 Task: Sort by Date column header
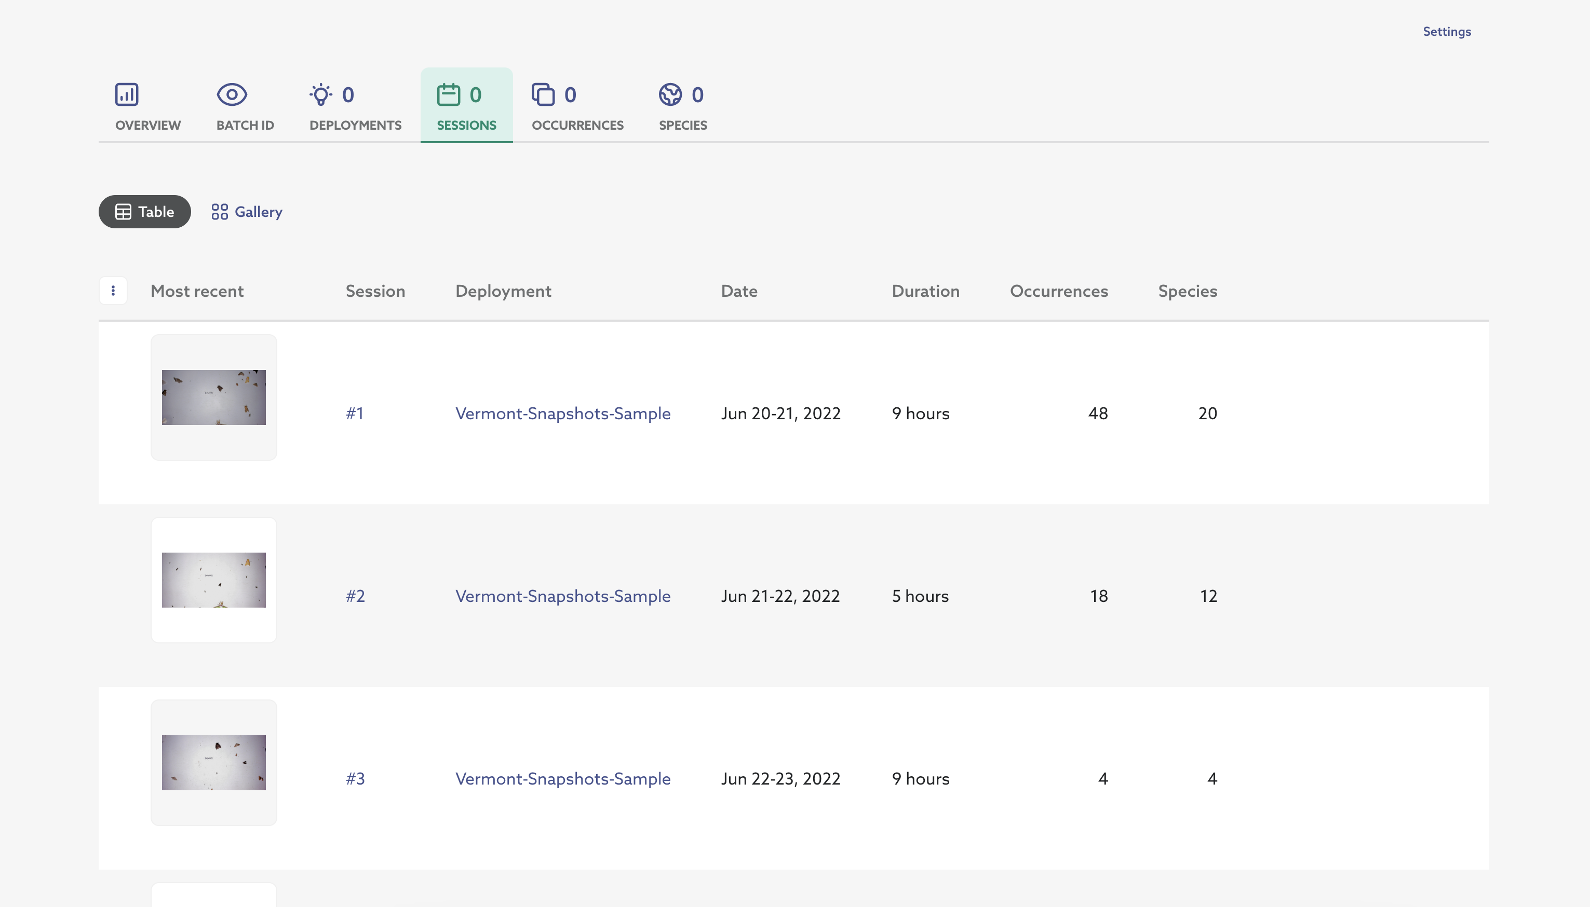(x=738, y=292)
